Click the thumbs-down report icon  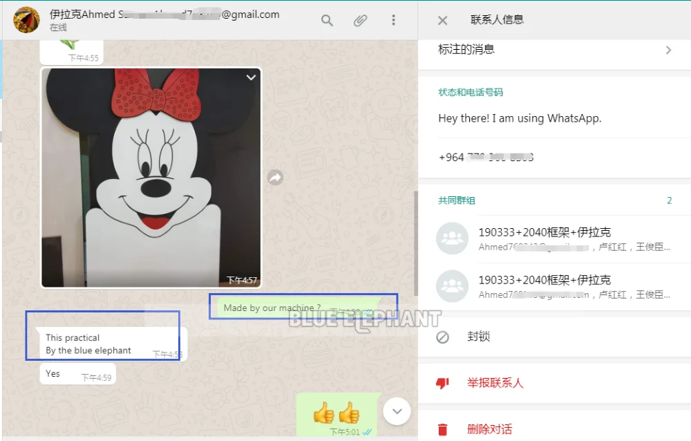tap(442, 383)
